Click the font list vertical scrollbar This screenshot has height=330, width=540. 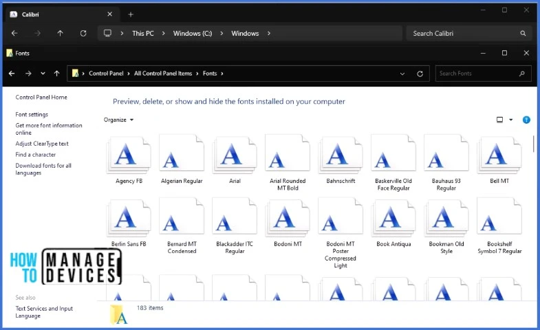(533, 144)
